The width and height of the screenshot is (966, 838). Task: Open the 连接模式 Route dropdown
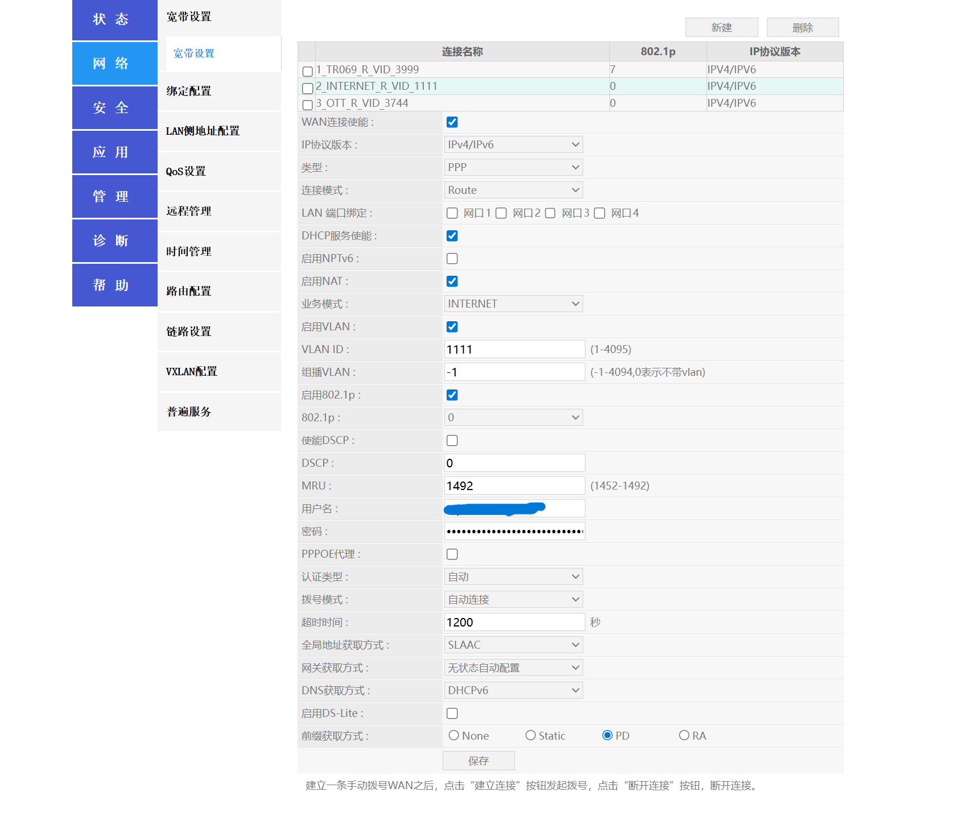point(513,190)
